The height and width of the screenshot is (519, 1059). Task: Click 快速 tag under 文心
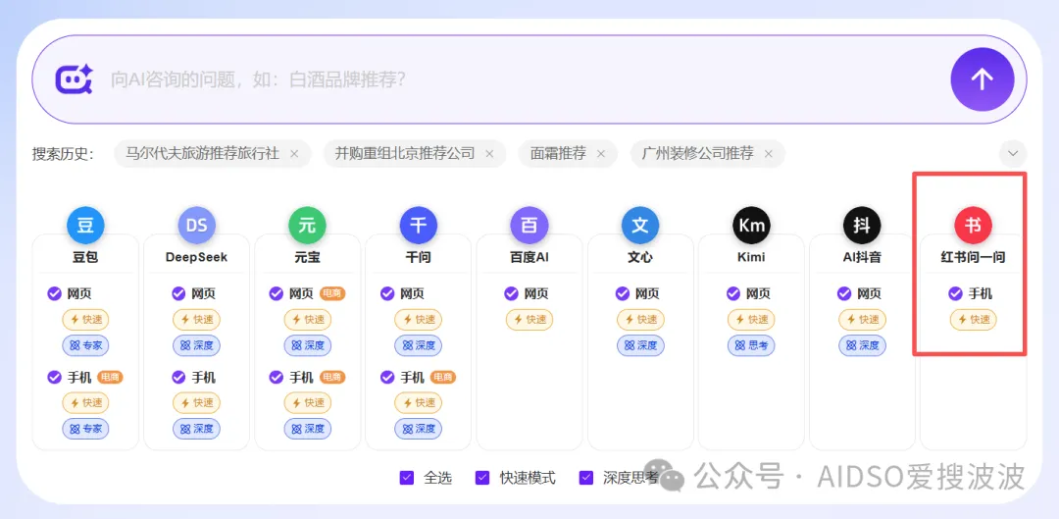click(640, 320)
